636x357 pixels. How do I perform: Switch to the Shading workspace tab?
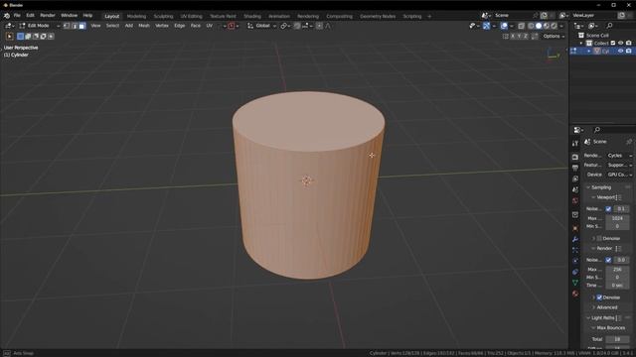tap(252, 16)
